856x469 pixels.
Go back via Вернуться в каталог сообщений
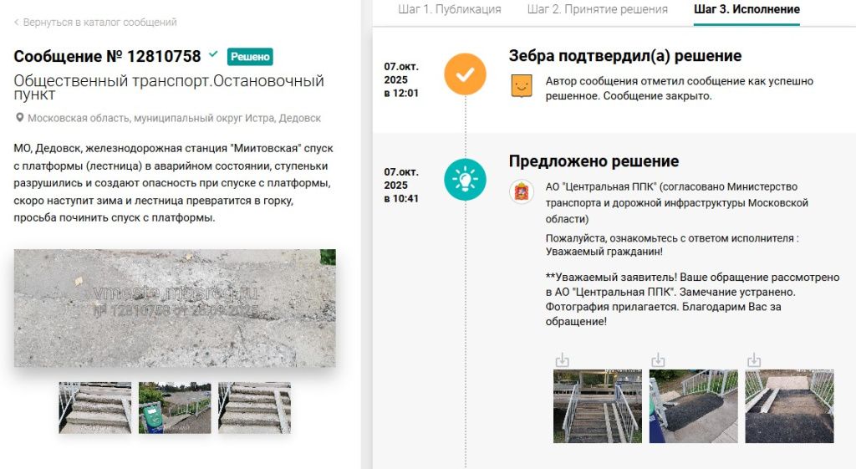pyautogui.click(x=99, y=23)
